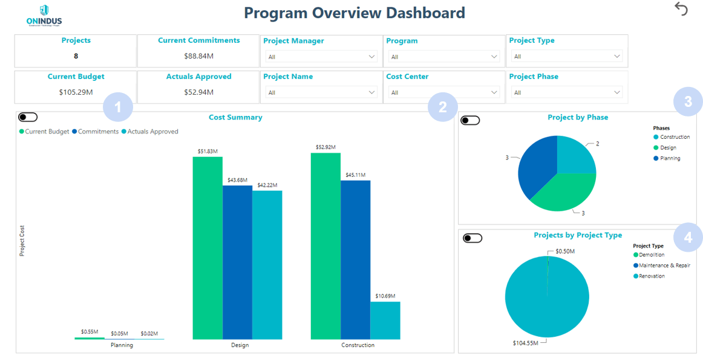The image size is (703, 358).
Task: Toggle the Cost Summary chart switch
Action: click(28, 117)
